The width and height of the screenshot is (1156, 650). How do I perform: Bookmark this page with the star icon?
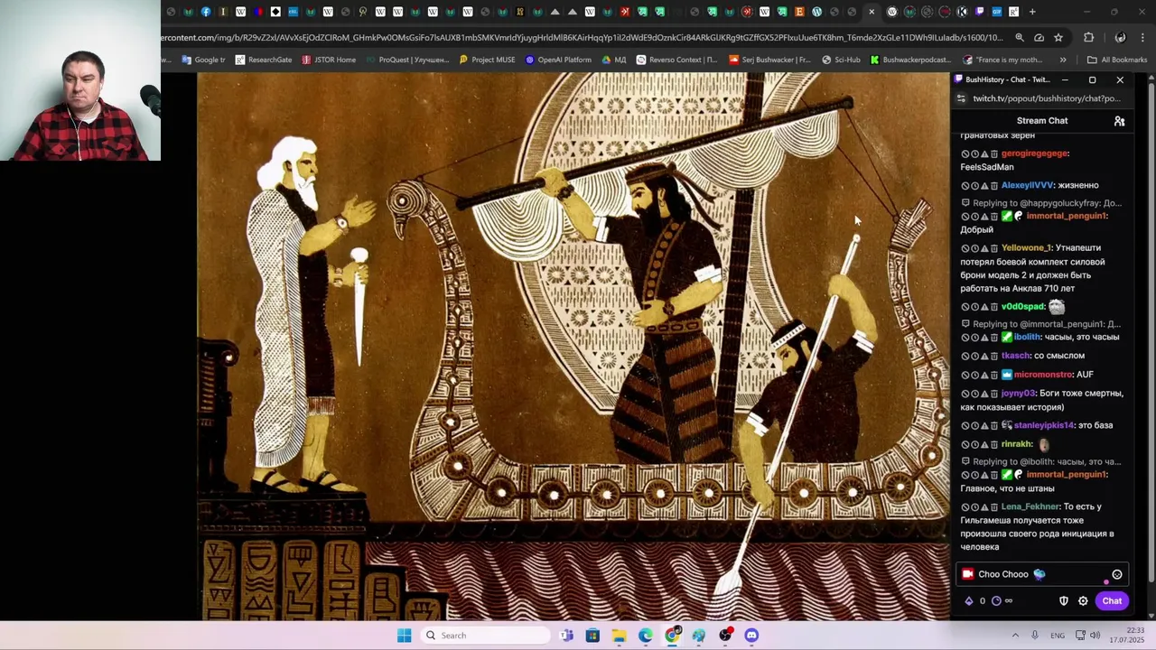click(1058, 38)
